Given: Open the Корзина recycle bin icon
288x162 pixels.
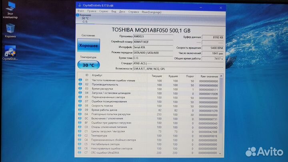Looking at the screenshot, I should point(10,31).
